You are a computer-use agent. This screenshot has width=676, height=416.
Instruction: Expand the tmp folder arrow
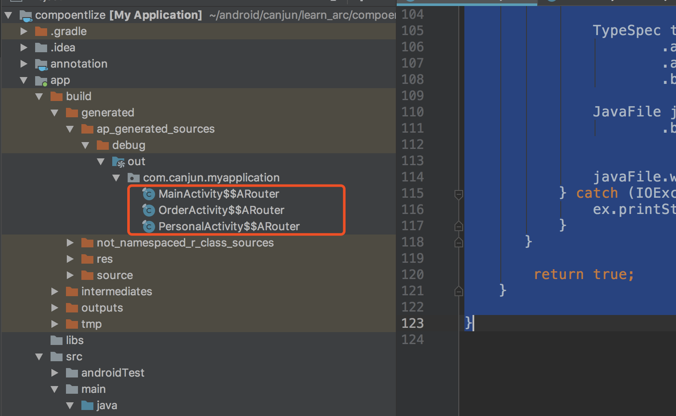point(55,324)
